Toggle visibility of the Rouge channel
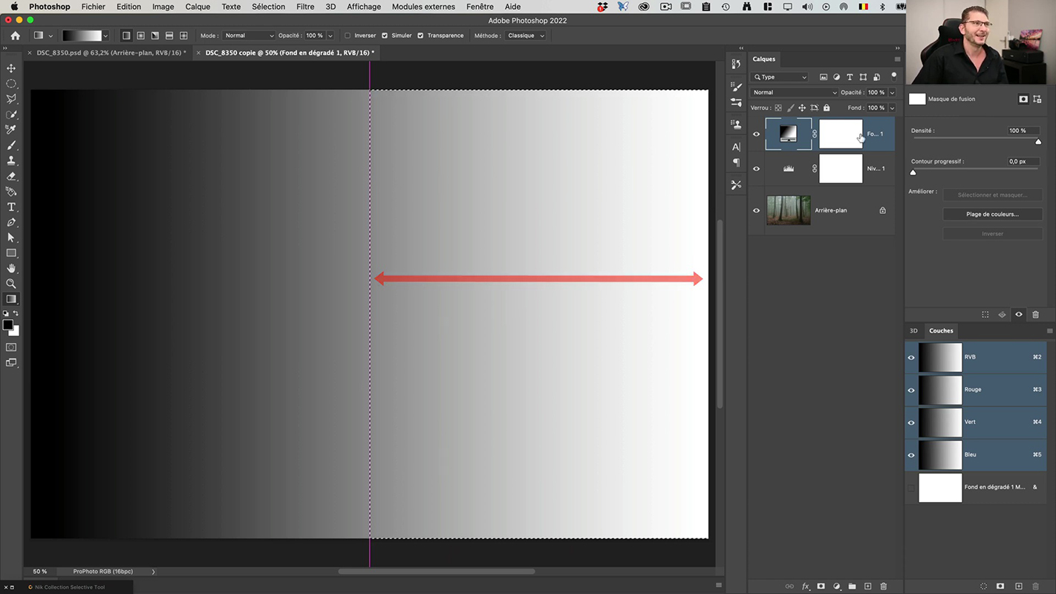Screen dimensions: 1056x594 [911, 390]
